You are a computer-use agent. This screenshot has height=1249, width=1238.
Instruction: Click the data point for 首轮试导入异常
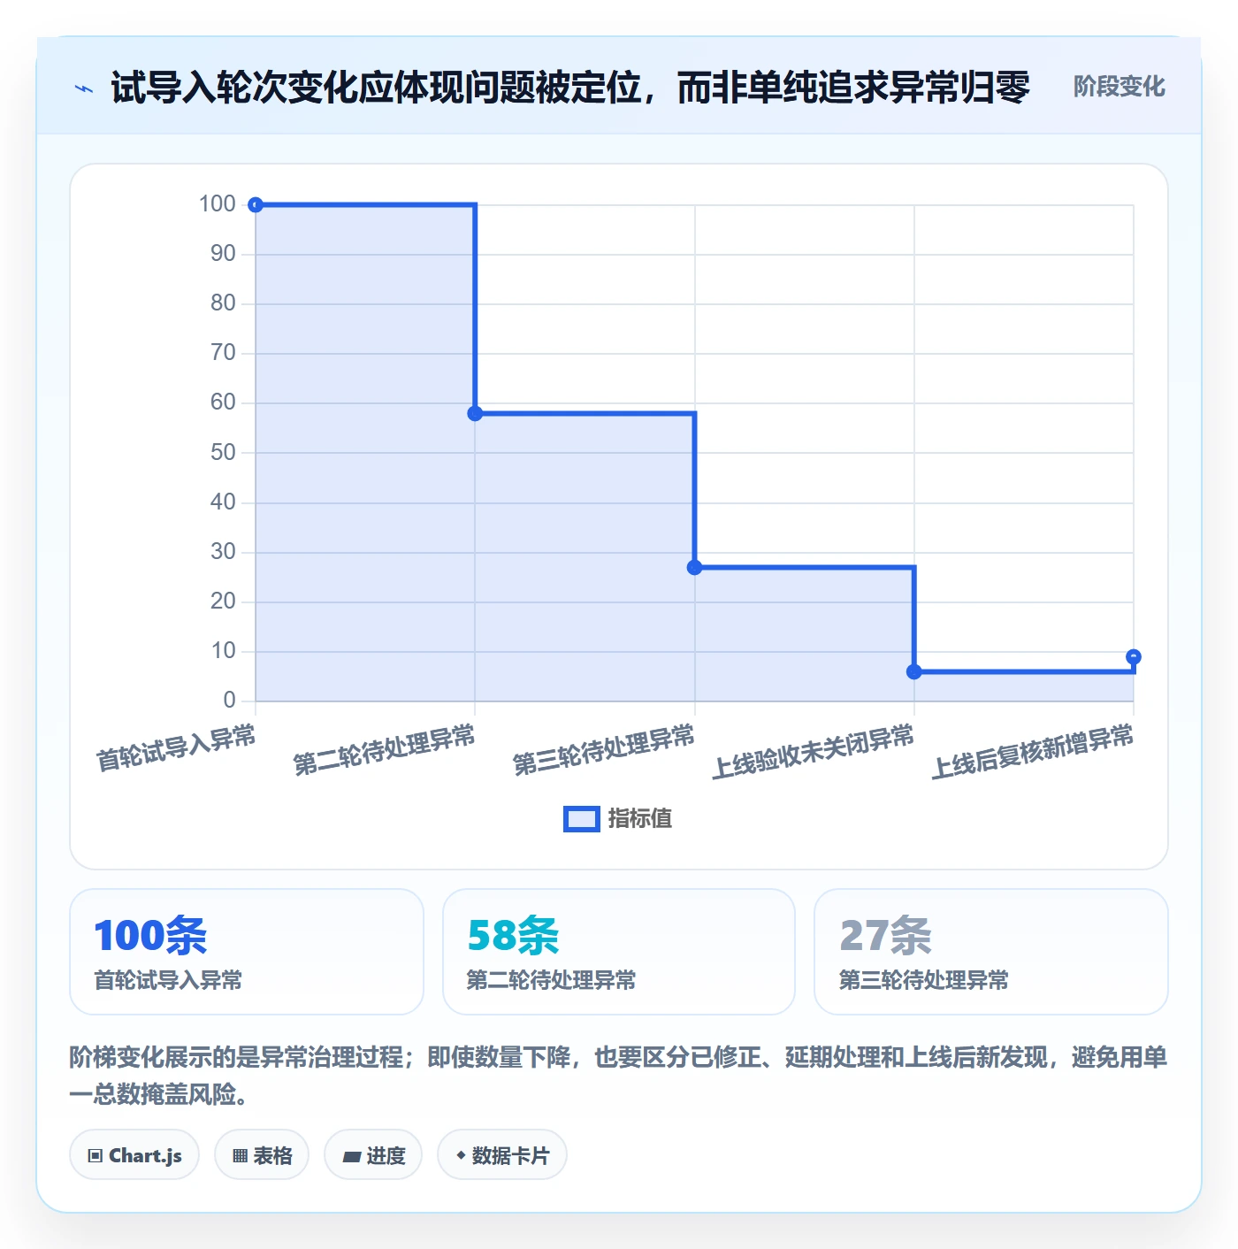click(256, 205)
